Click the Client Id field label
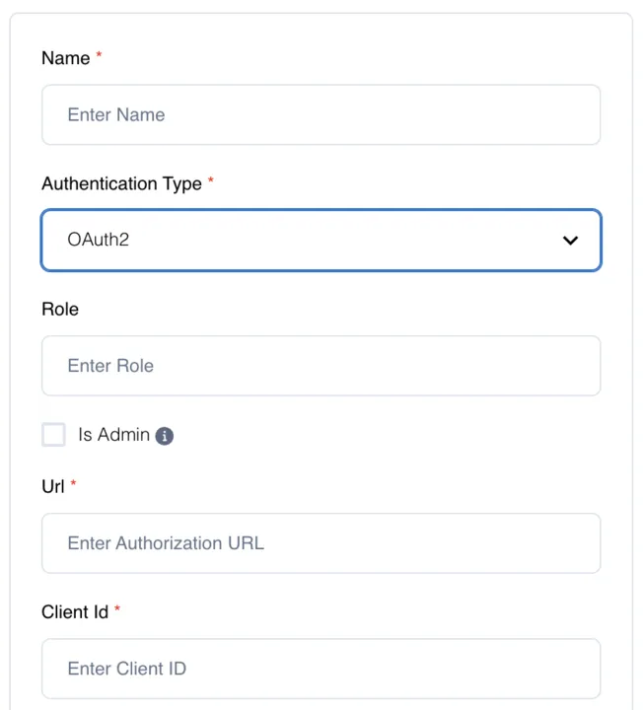Screen dimensions: 644x710 click(75, 612)
